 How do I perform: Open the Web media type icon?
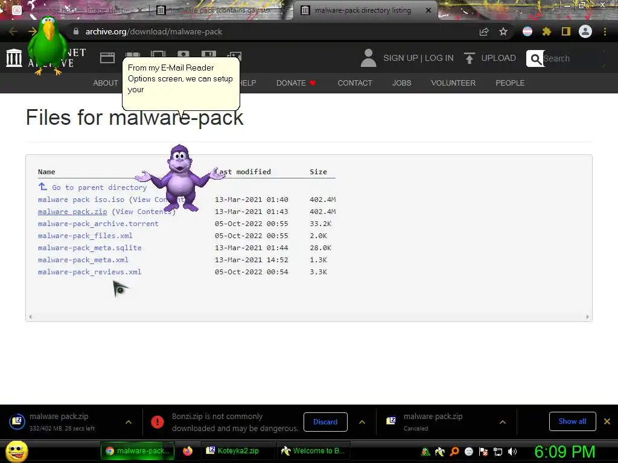click(107, 58)
